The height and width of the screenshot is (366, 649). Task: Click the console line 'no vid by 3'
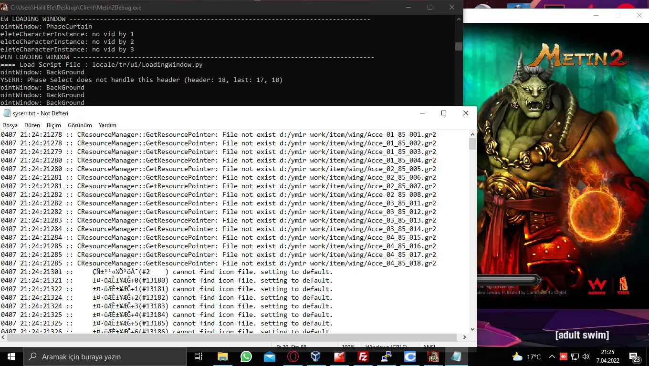click(x=67, y=49)
